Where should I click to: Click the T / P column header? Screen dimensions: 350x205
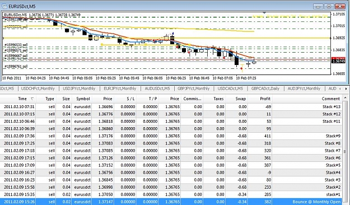[x=147, y=99]
